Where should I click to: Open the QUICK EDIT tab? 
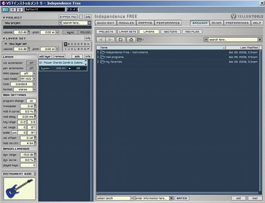(106, 23)
